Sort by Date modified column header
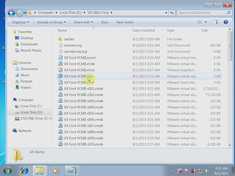The image size is (235, 176). click(144, 30)
